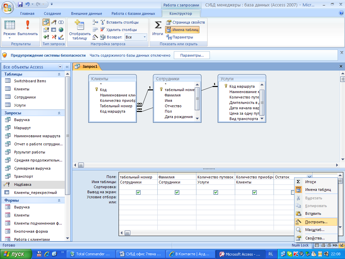This screenshot has height=259, width=345.
Task: Click Вставить столбцы
Action: pyautogui.click(x=120, y=22)
